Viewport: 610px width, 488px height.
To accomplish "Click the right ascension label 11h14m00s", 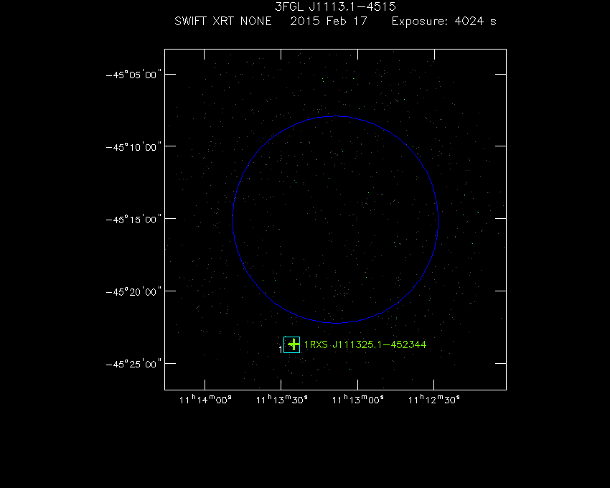I will (x=205, y=400).
